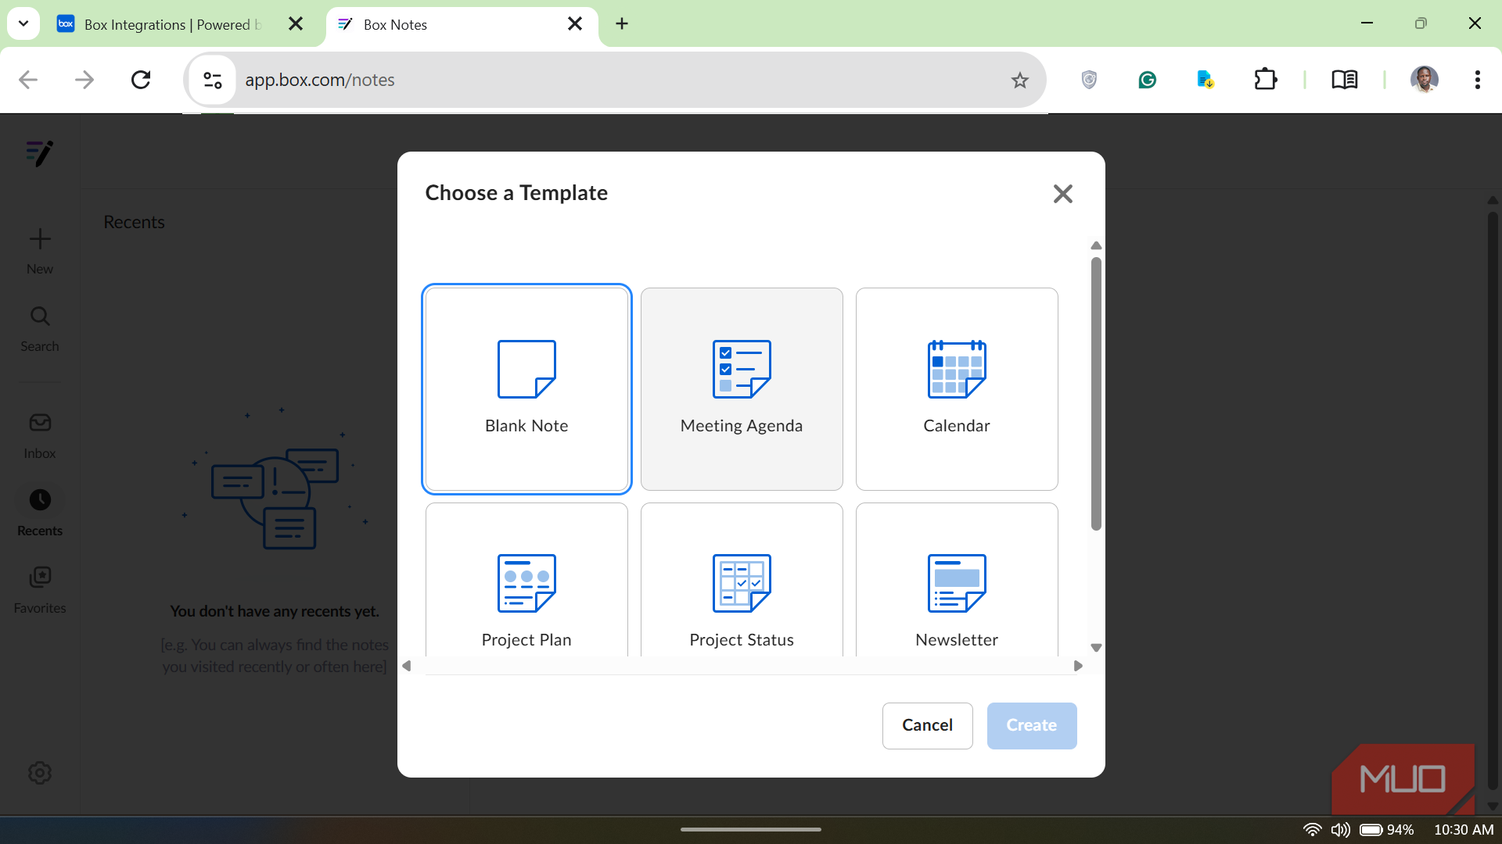Select the Blank Note template
This screenshot has height=844, width=1502.
coord(526,388)
